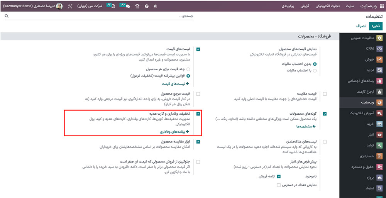Uncheck the لیست‌های قیمت checkbox

198,49
